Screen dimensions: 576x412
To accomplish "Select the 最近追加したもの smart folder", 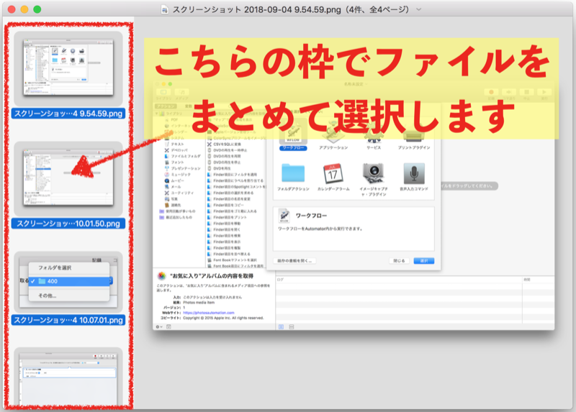I will 176,217.
